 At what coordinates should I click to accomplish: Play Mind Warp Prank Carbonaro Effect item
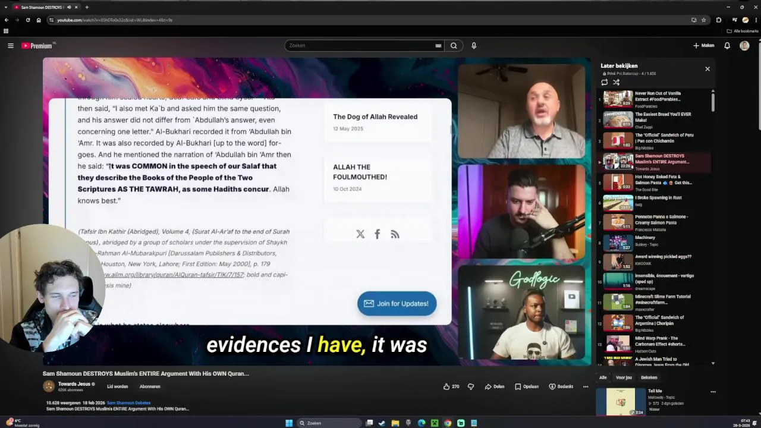654,344
